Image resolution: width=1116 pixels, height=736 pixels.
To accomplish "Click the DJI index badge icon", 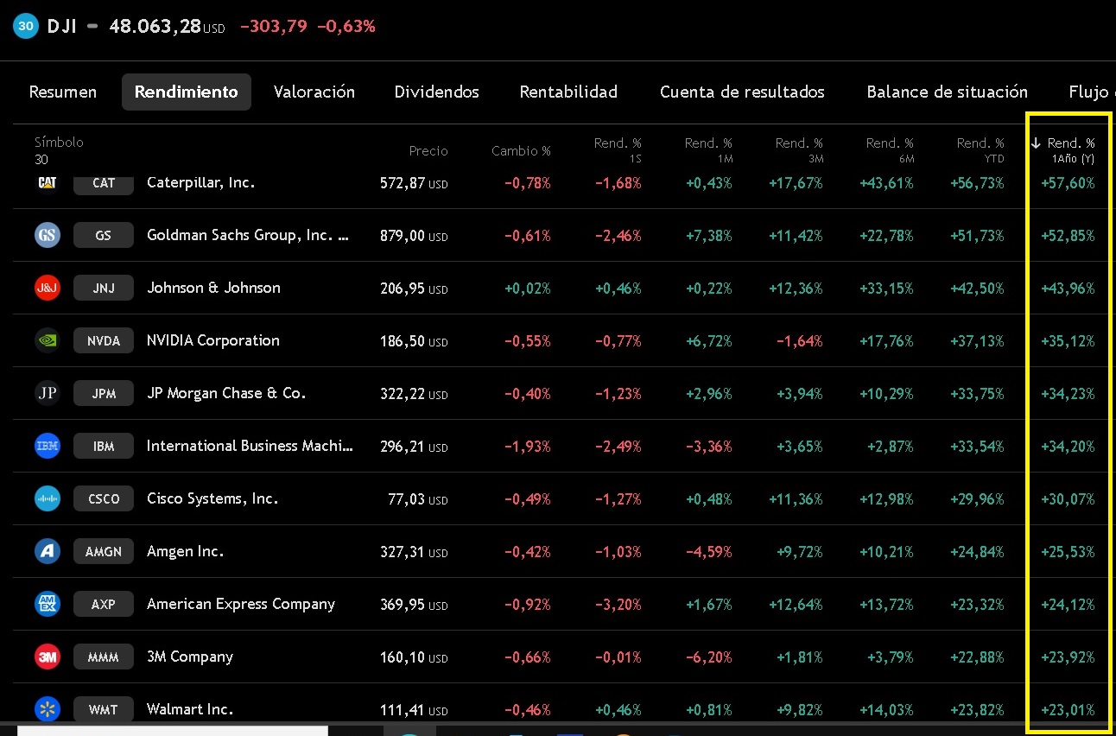I will 26,26.
